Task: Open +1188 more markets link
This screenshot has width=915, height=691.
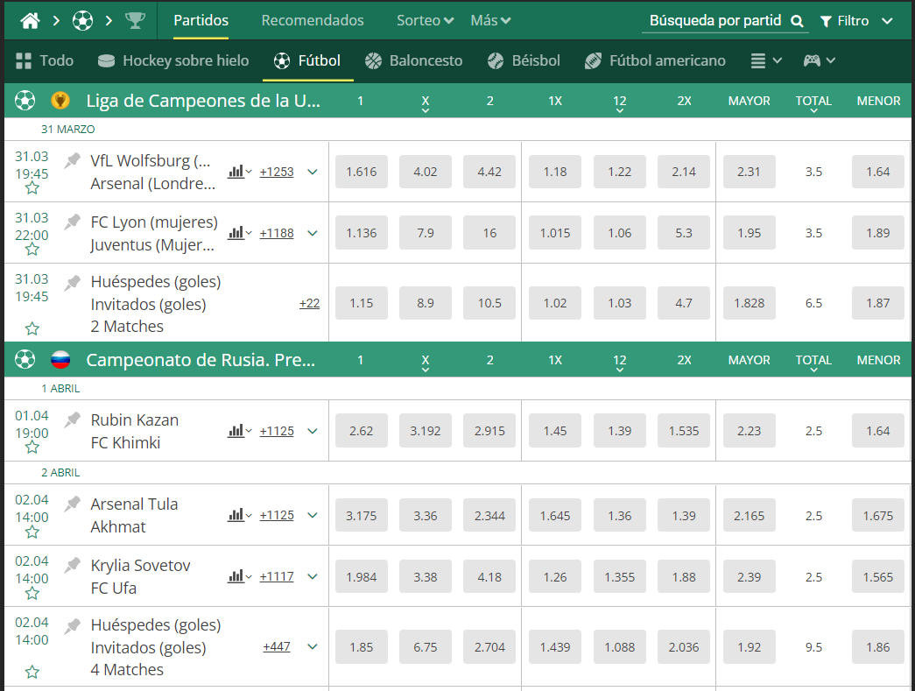Action: coord(277,233)
